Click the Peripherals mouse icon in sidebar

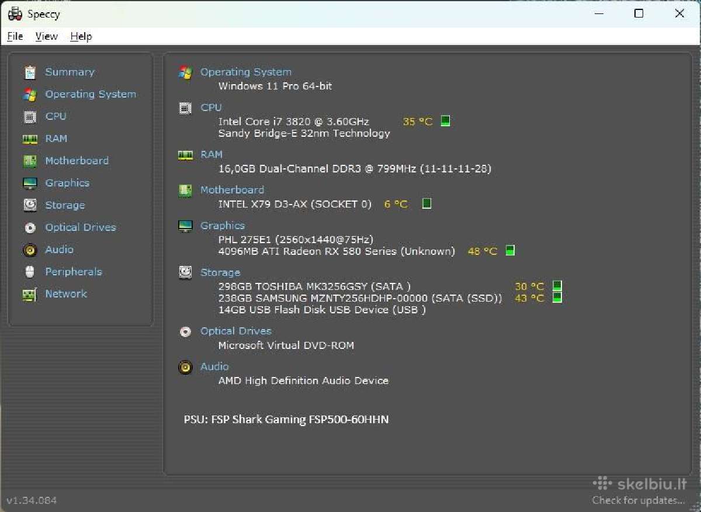click(30, 272)
